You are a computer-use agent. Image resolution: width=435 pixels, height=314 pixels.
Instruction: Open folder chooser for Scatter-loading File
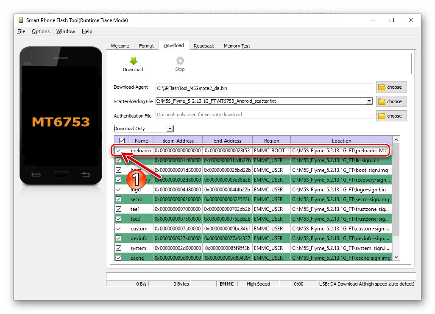click(x=390, y=101)
